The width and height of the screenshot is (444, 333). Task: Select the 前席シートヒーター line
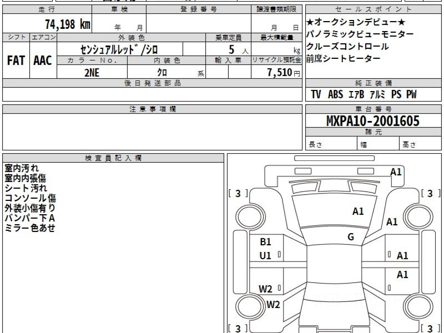[x=343, y=58]
